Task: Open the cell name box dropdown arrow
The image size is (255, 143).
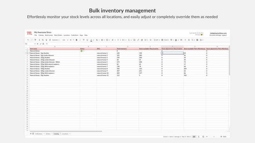Action: pos(35,44)
